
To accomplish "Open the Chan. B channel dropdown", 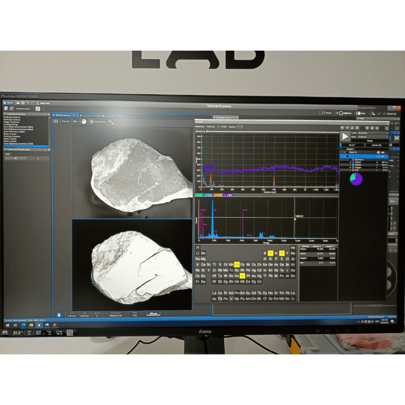I will [66, 121].
